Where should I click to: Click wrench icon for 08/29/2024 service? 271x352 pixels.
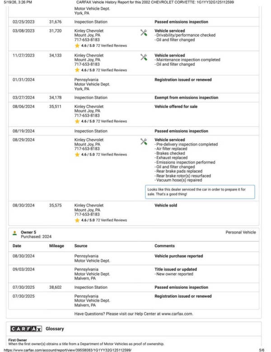point(144,141)
